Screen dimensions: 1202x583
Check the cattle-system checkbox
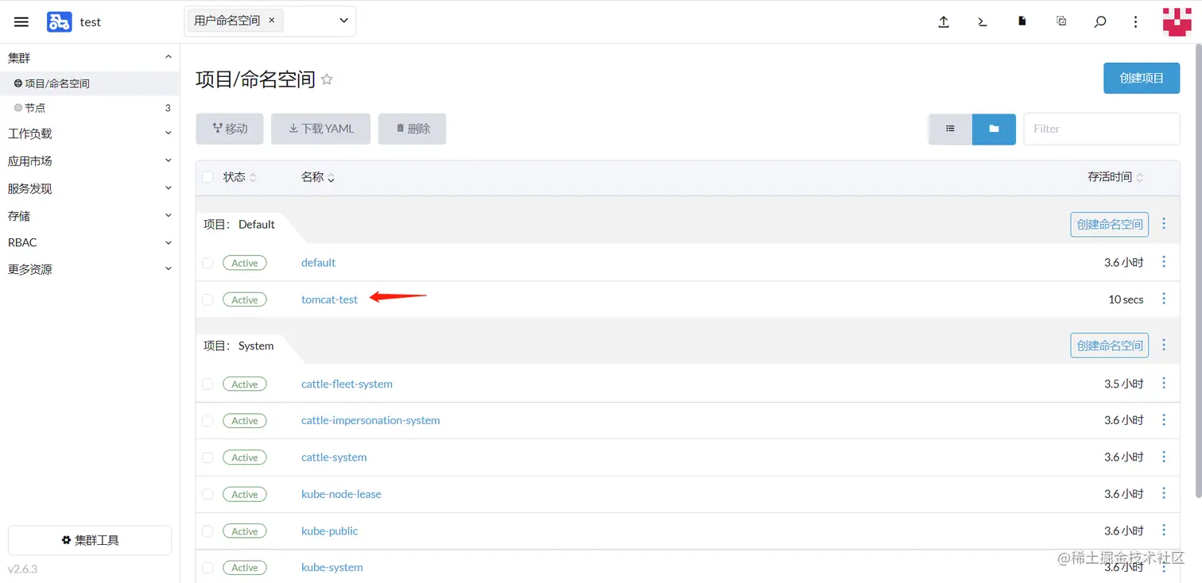(x=207, y=458)
